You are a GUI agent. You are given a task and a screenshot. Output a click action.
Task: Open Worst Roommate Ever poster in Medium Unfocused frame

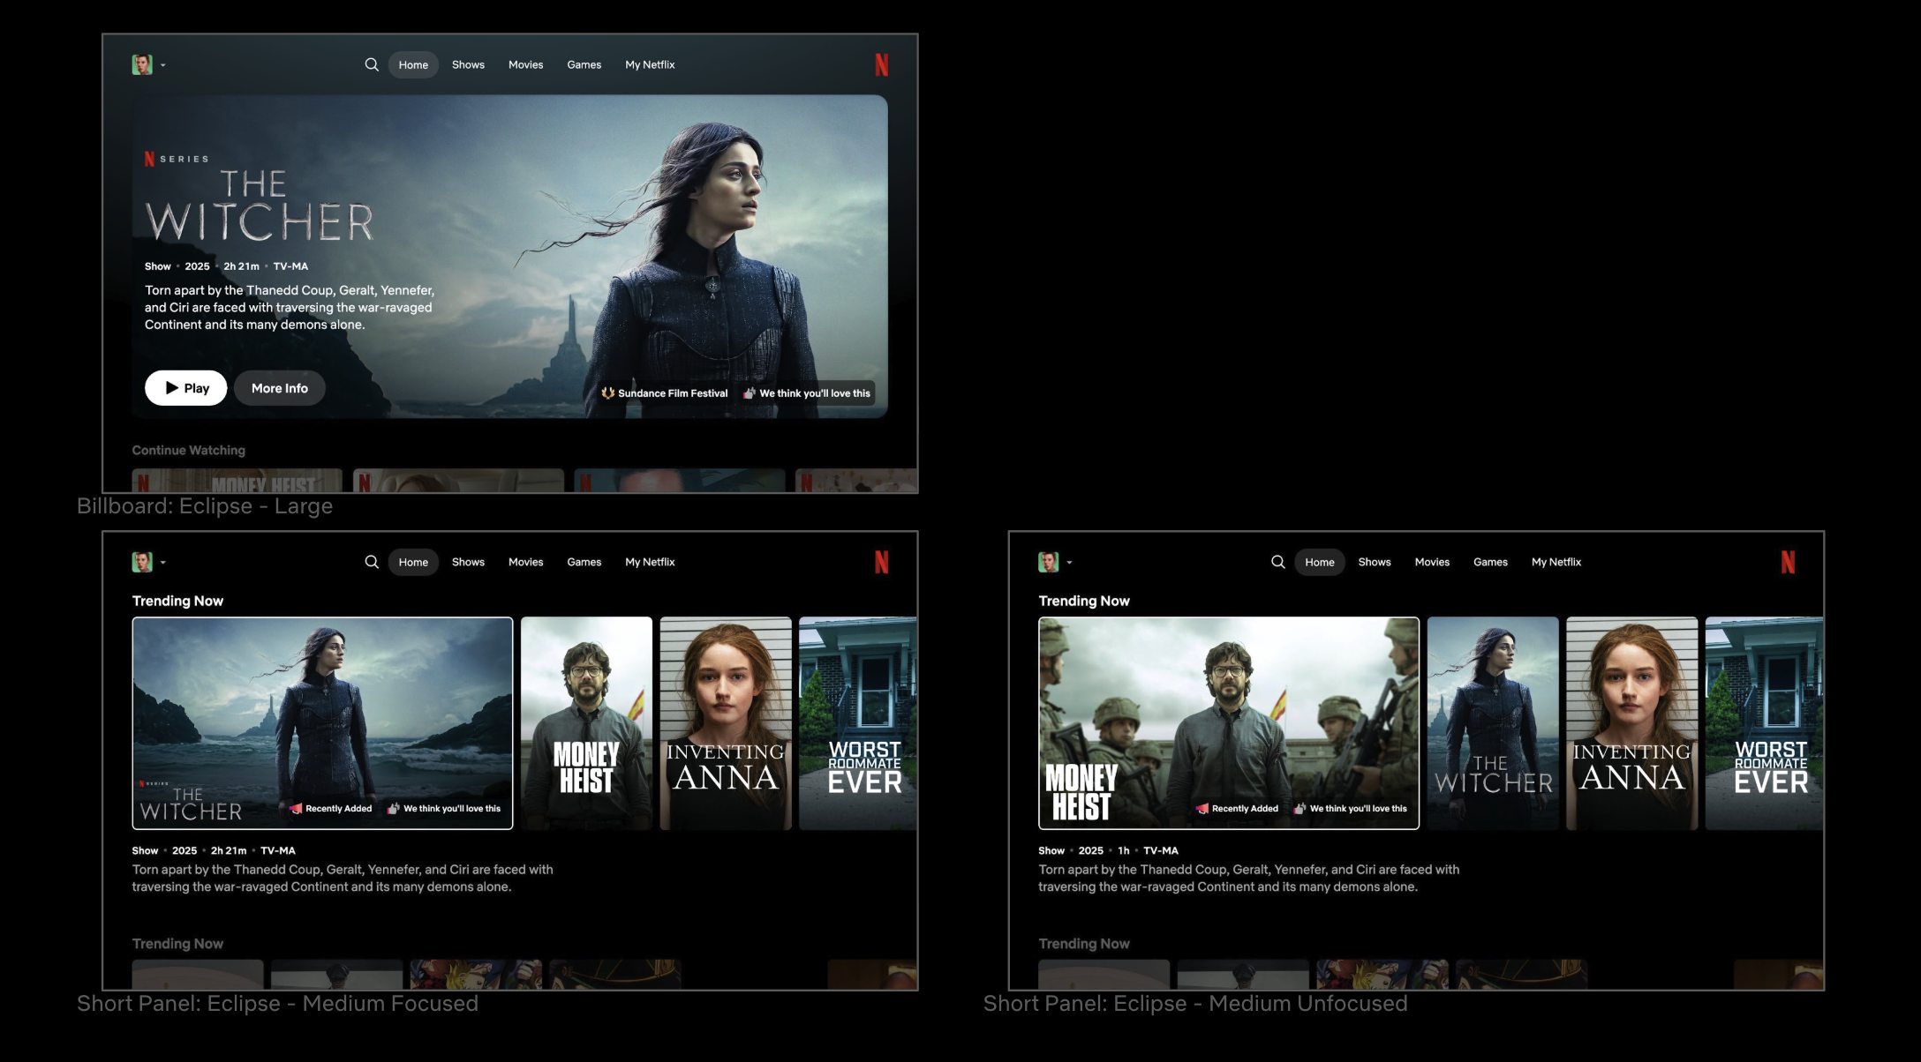1764,723
